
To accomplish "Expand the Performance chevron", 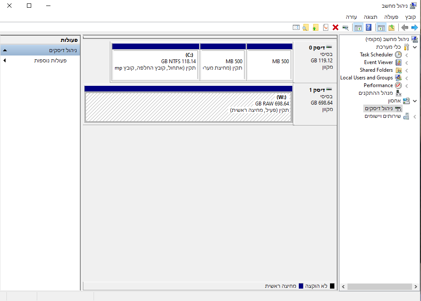I will point(407,86).
